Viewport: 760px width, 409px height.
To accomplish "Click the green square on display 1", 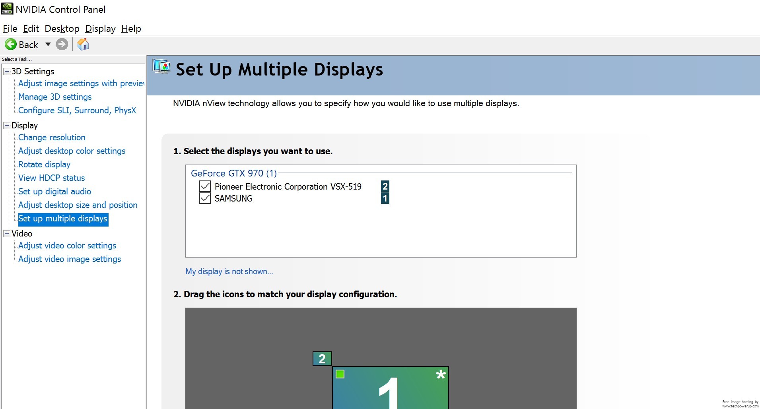I will (x=340, y=374).
